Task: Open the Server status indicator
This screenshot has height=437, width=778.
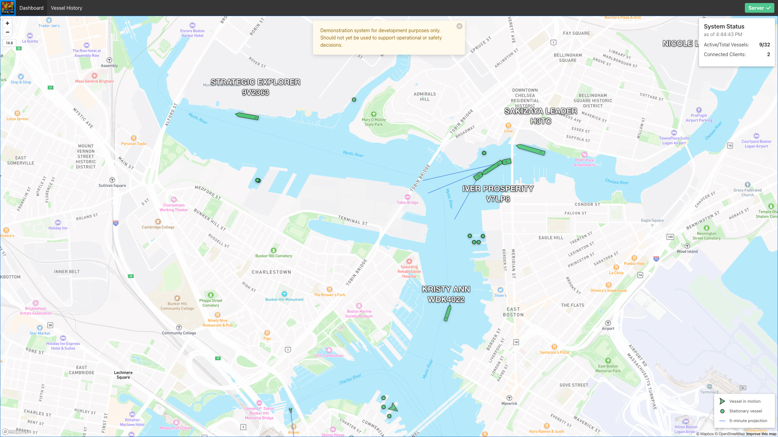Action: tap(759, 8)
